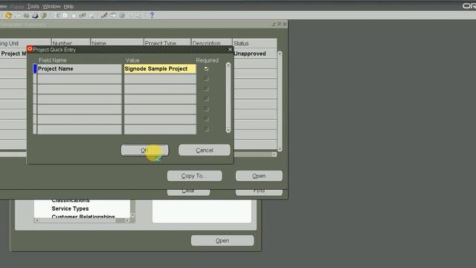The image size is (476, 268).
Task: Click the Cut toolbar icon
Action: [x=57, y=15]
